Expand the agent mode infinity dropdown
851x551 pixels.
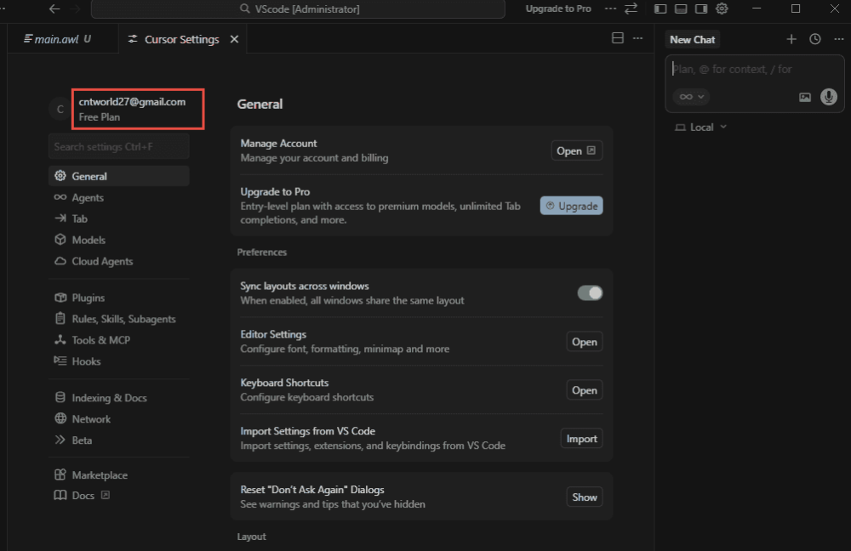pos(690,97)
